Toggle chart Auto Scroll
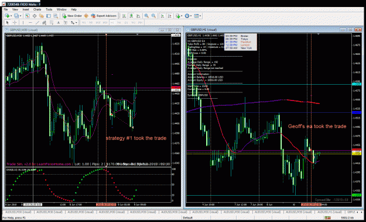Viewport: 366px width, 222px height. 162,16
